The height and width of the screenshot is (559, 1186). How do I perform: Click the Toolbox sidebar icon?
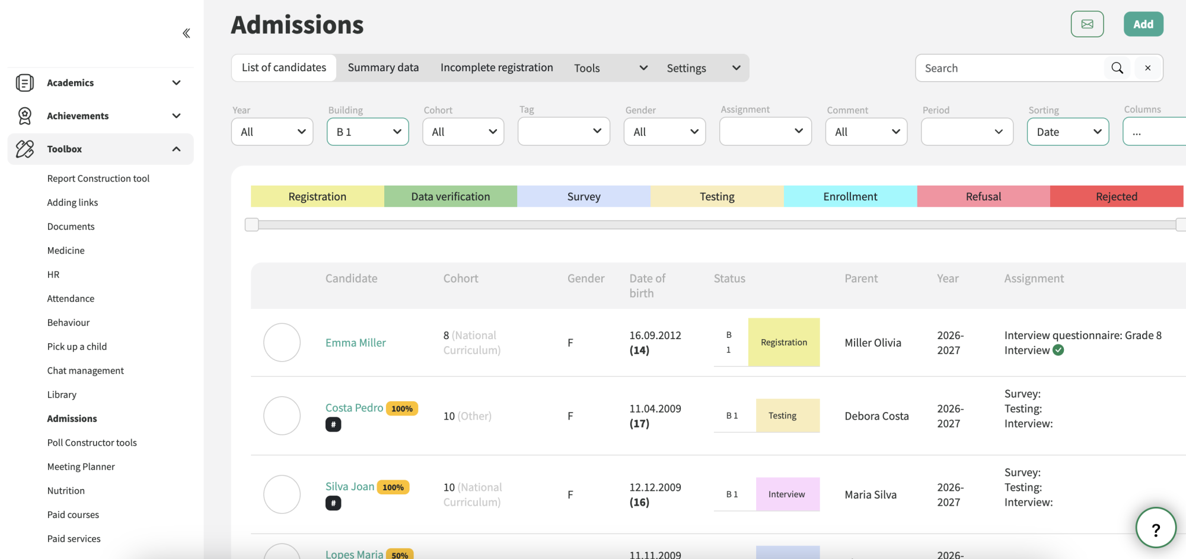tap(24, 149)
